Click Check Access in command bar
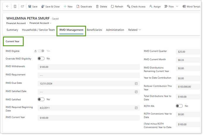Image resolution: width=204 pixels, height=136 pixels. 136,6
